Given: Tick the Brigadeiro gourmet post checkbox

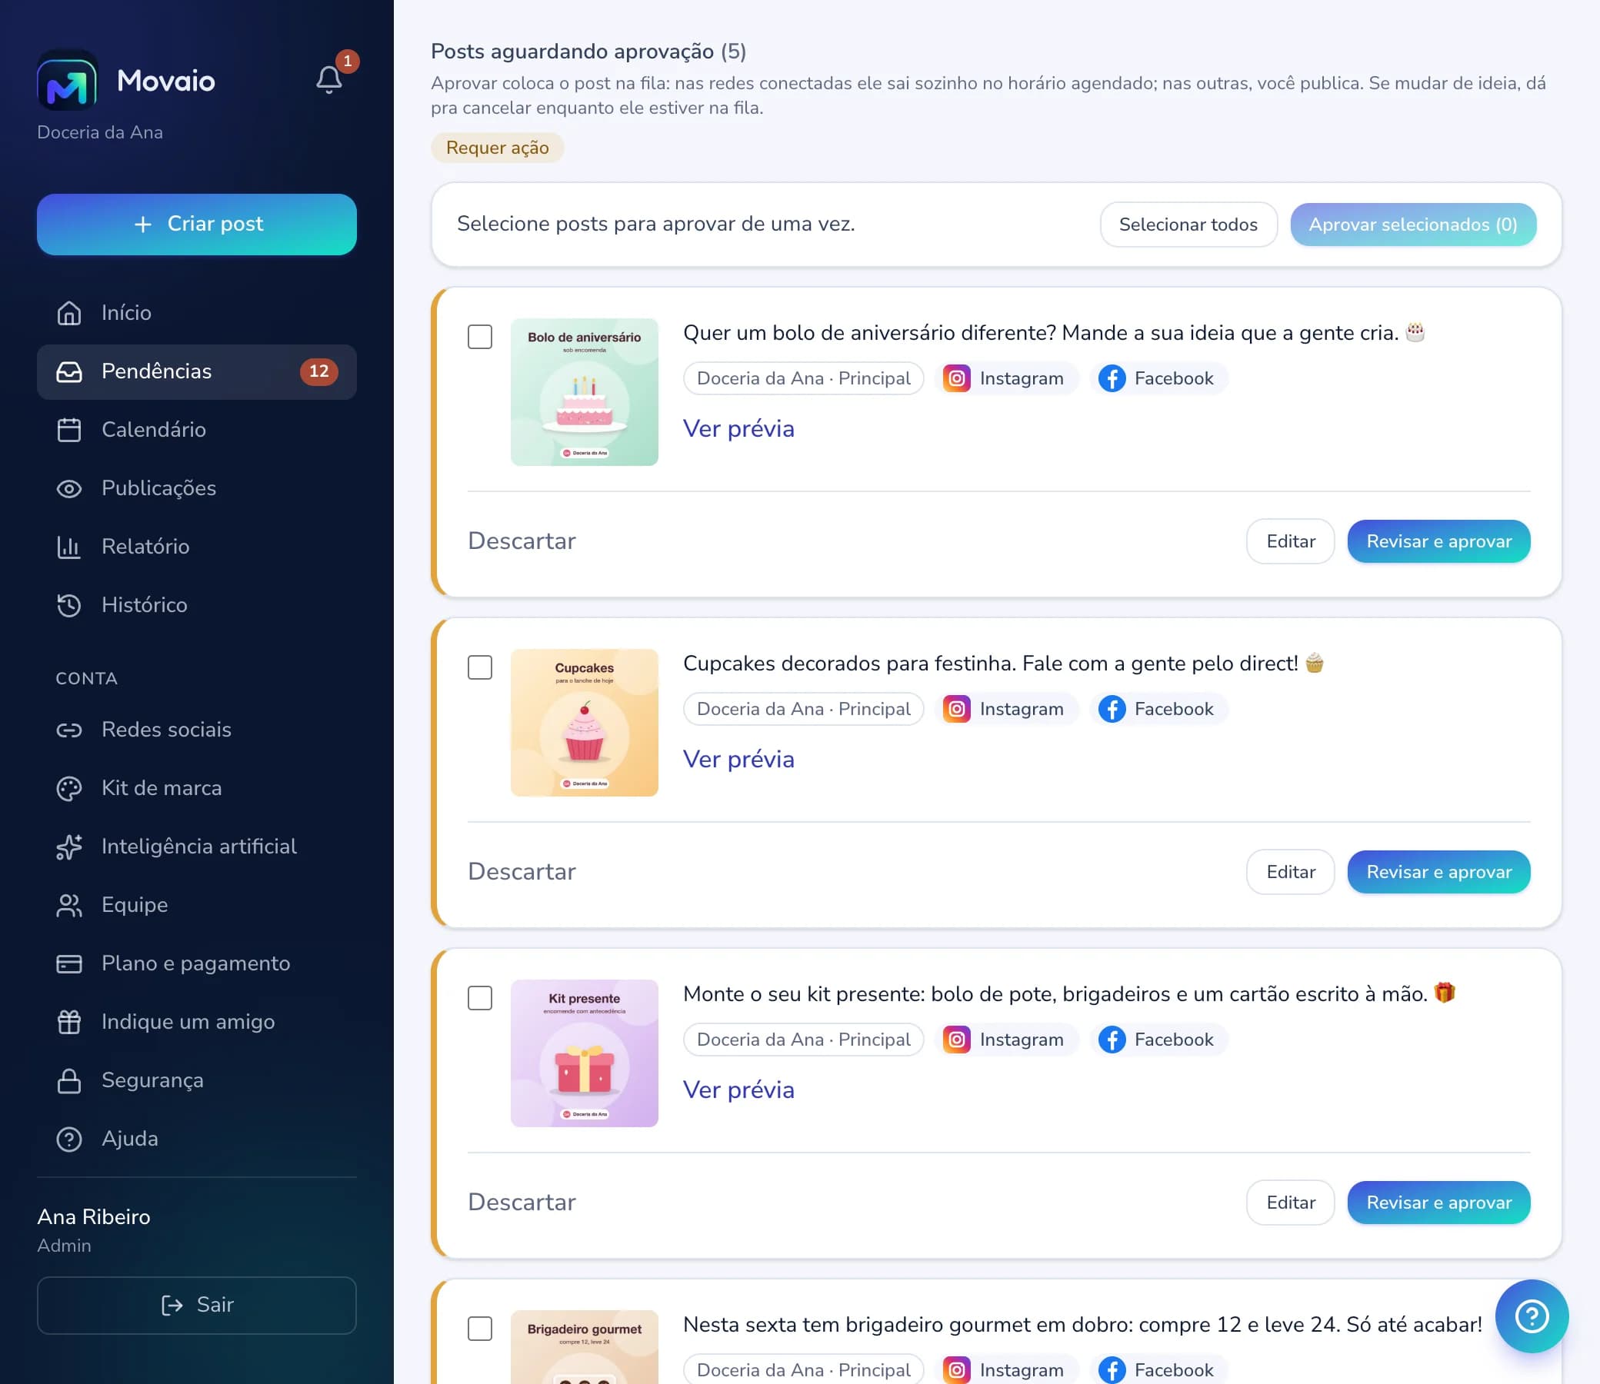Looking at the screenshot, I should click(480, 1329).
